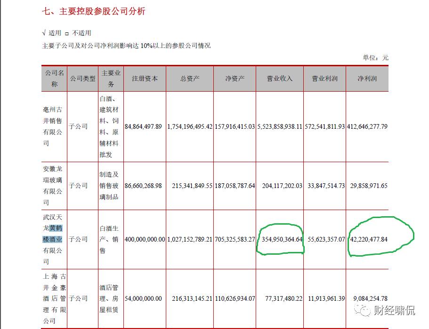Click operating profit 572,541,811.93

click(x=325, y=127)
